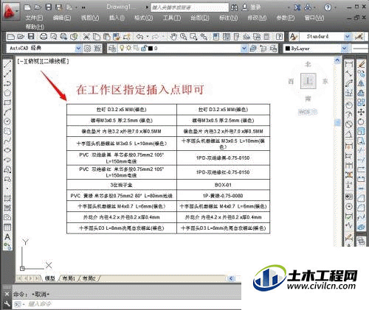
Task: Select the Polyline tool
Action: tap(7, 83)
